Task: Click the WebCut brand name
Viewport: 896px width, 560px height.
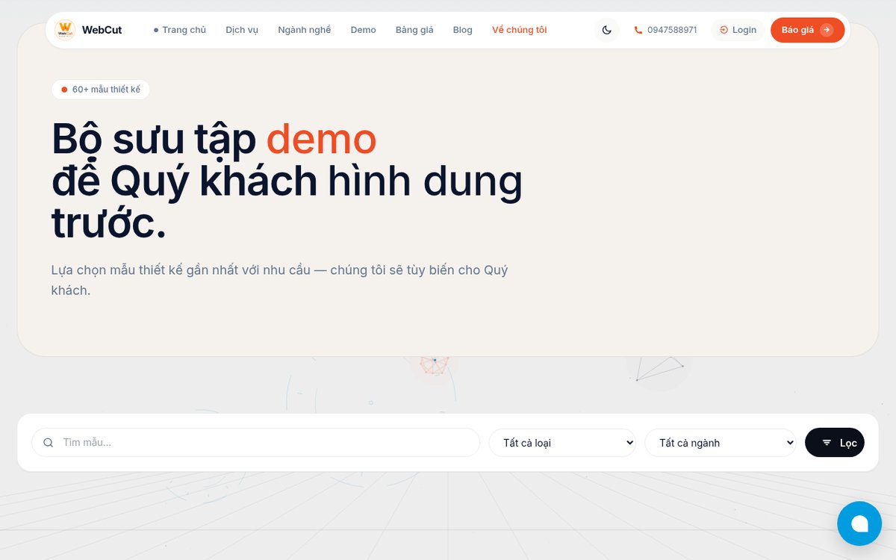Action: (x=102, y=30)
